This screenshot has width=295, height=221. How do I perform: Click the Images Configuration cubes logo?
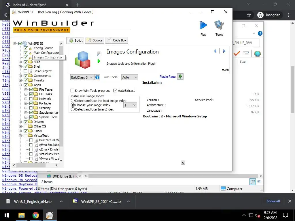83,60
